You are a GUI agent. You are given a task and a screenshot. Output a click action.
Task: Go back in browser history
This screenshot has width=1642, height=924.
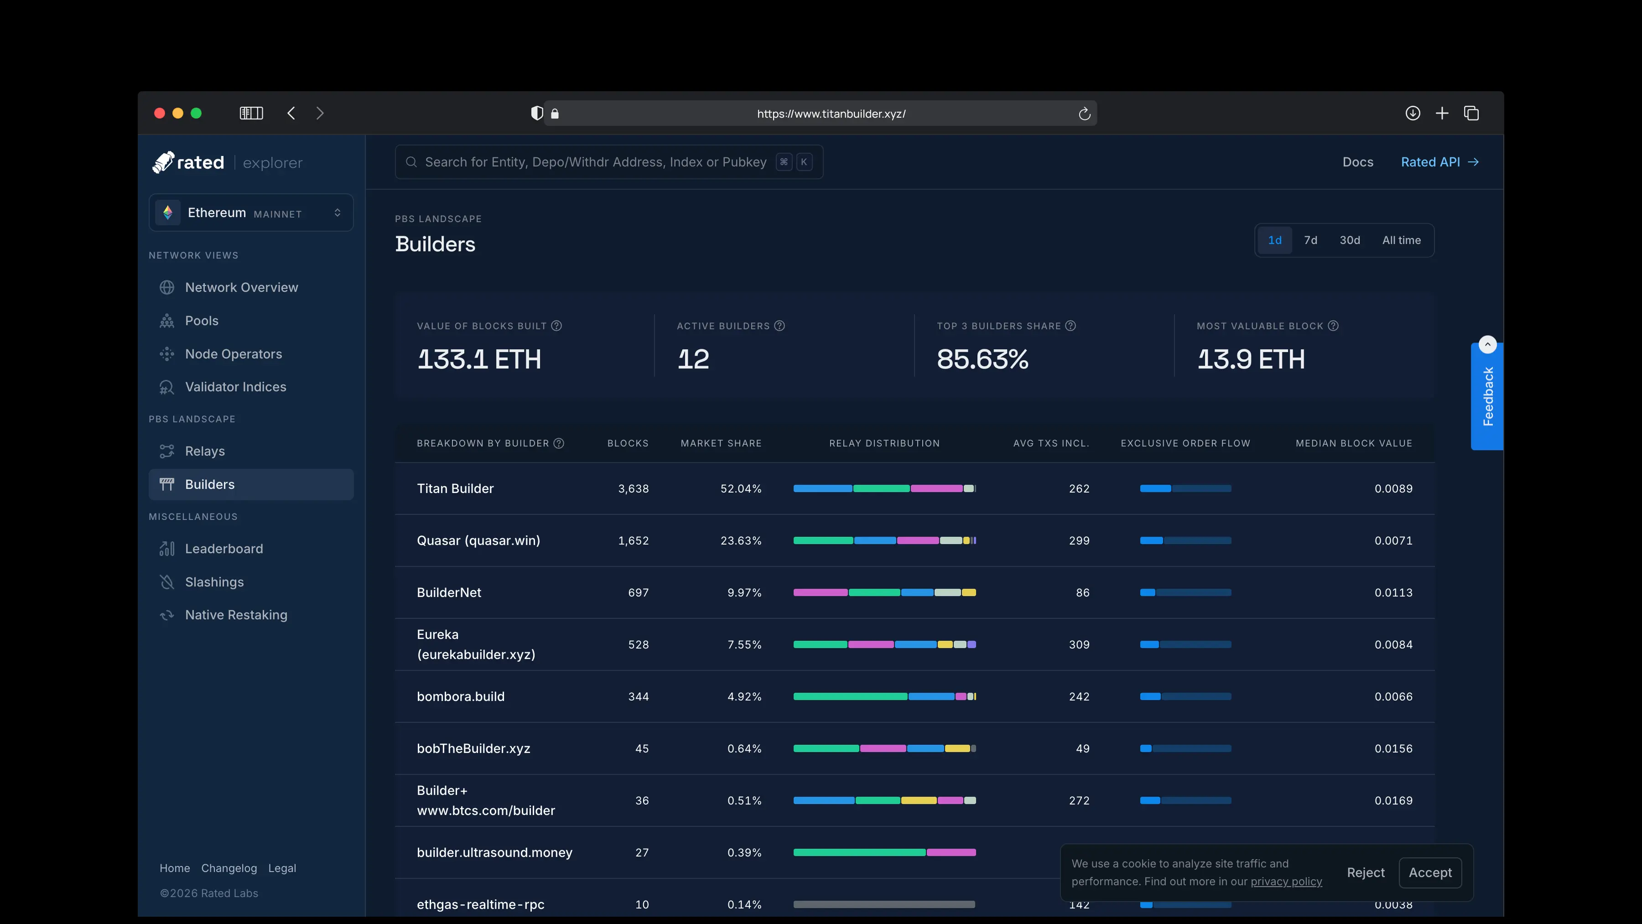click(291, 113)
